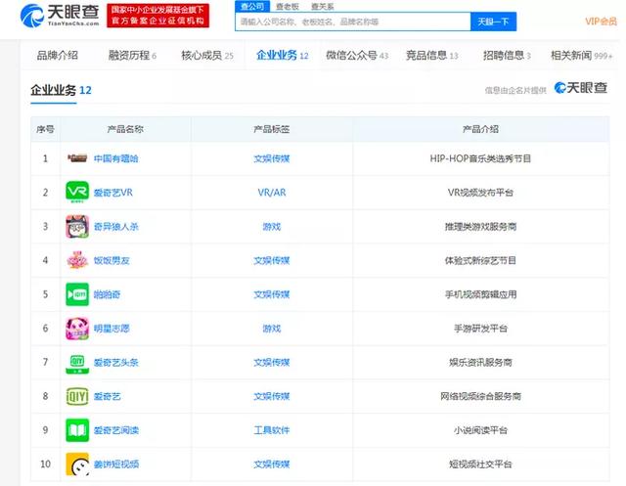This screenshot has width=626, height=486.
Task: Click the 爱奇艺阅读 book icon
Action: pos(77,430)
